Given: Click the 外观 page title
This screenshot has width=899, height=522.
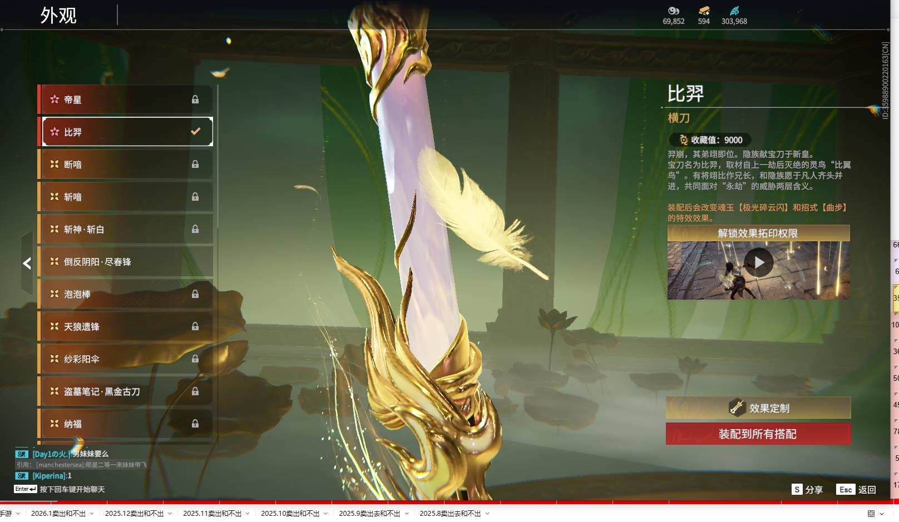Looking at the screenshot, I should tap(58, 15).
